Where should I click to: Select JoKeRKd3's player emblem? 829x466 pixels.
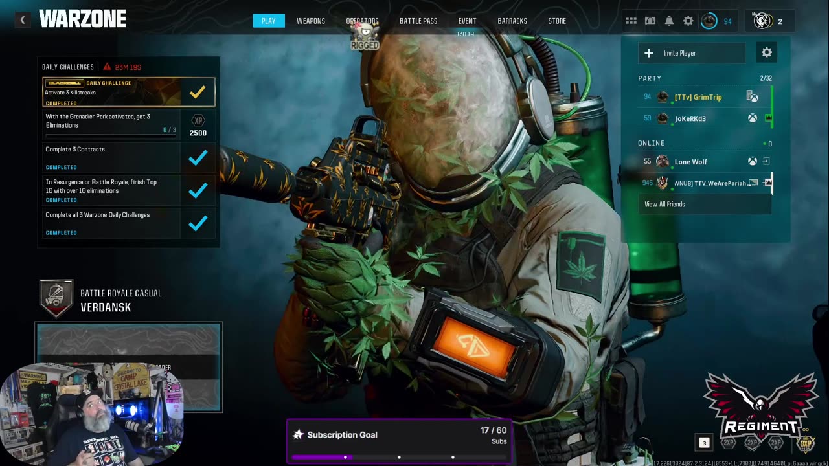pos(663,118)
